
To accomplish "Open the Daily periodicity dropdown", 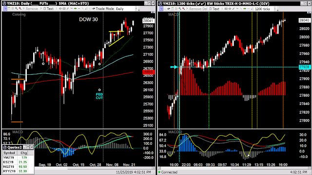I will 136,9.
